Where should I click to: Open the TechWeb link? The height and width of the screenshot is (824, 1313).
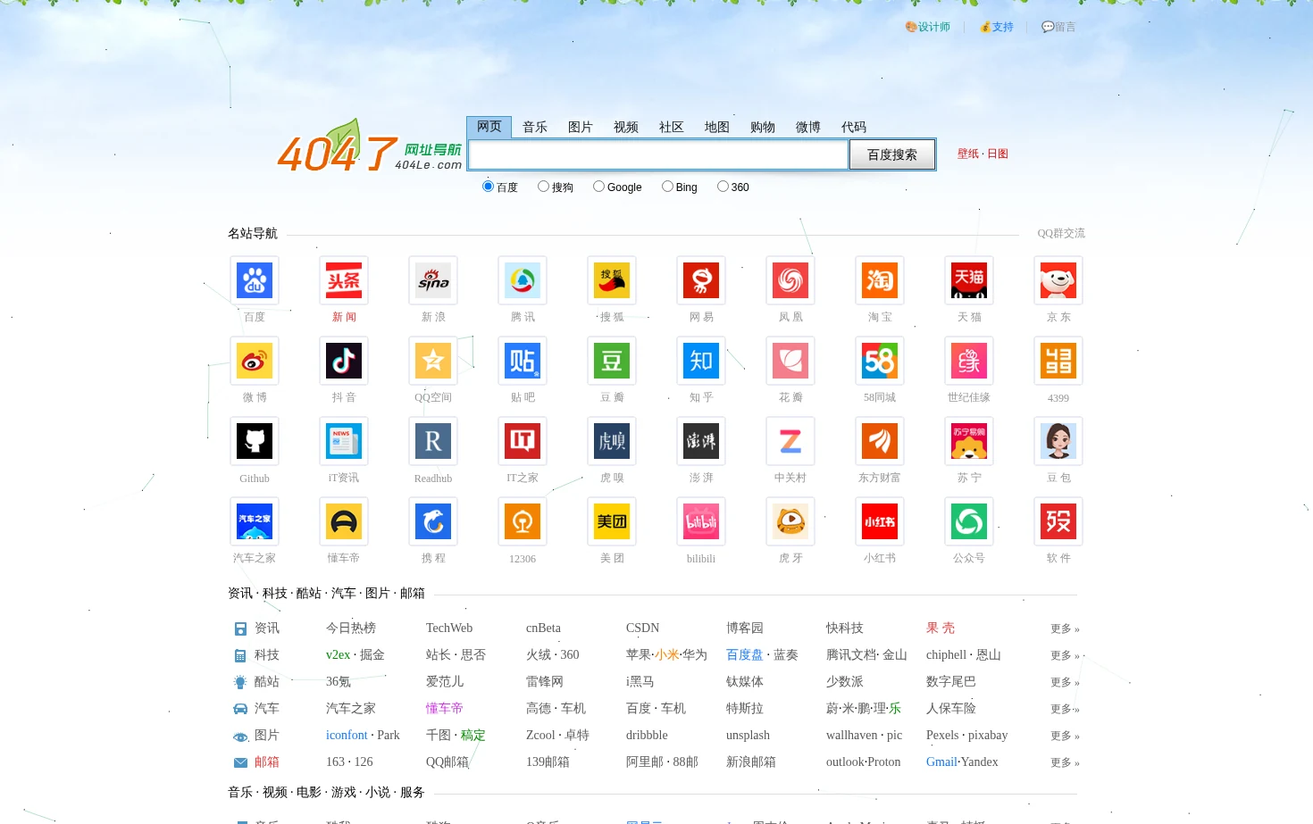[x=449, y=628]
